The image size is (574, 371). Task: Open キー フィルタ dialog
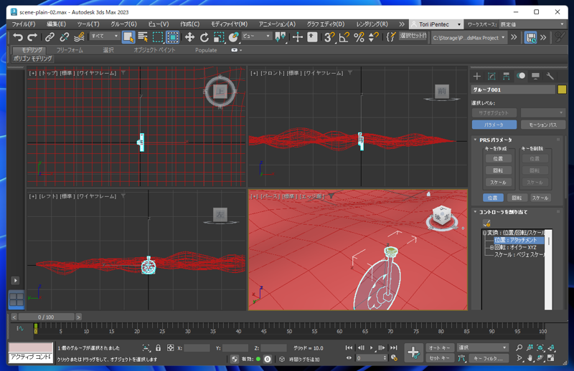click(489, 358)
